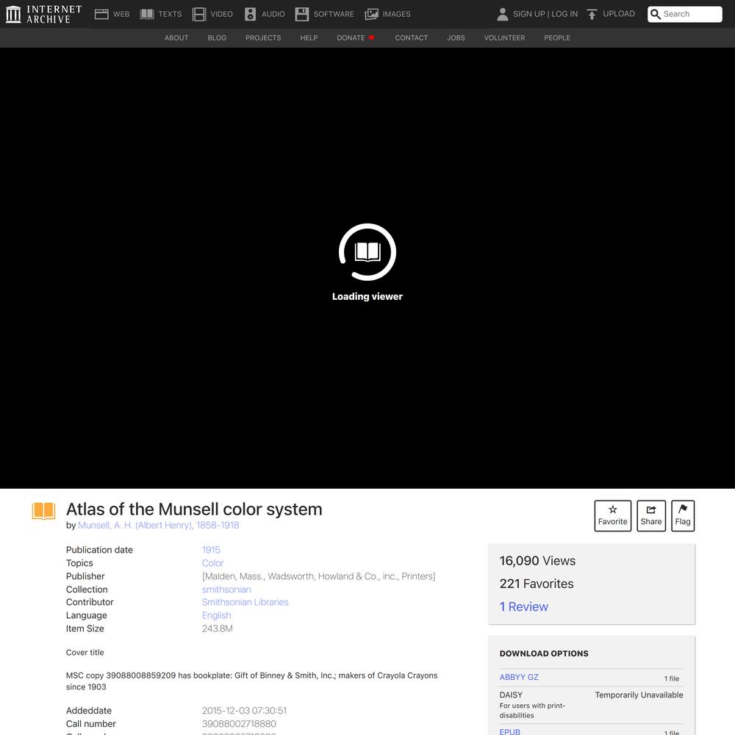Viewport: 735px width, 735px height.
Task: Click the 16,090 Views text
Action: click(537, 561)
